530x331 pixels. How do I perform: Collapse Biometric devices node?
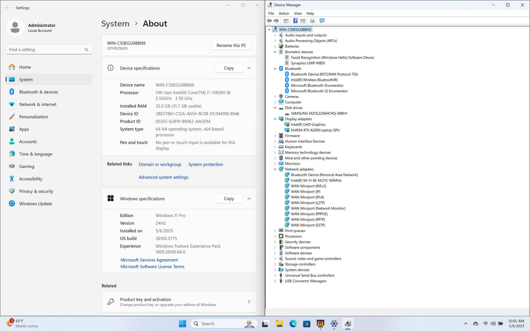tap(275, 52)
